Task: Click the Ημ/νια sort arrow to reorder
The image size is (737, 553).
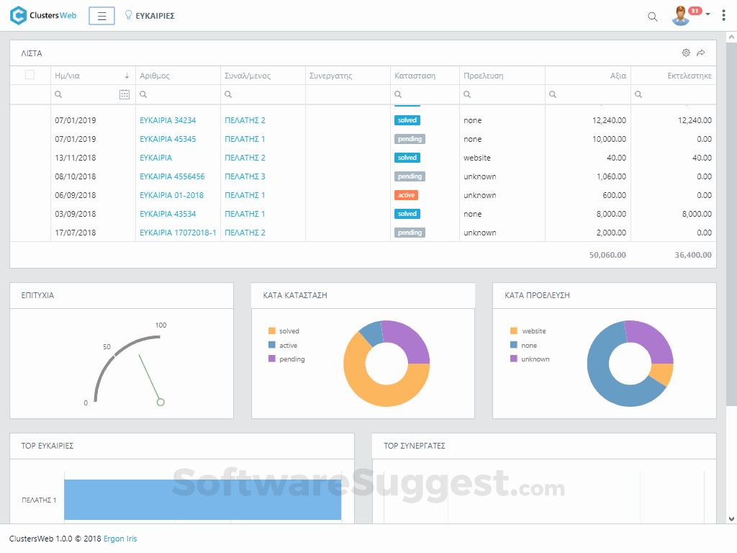Action: click(x=127, y=75)
